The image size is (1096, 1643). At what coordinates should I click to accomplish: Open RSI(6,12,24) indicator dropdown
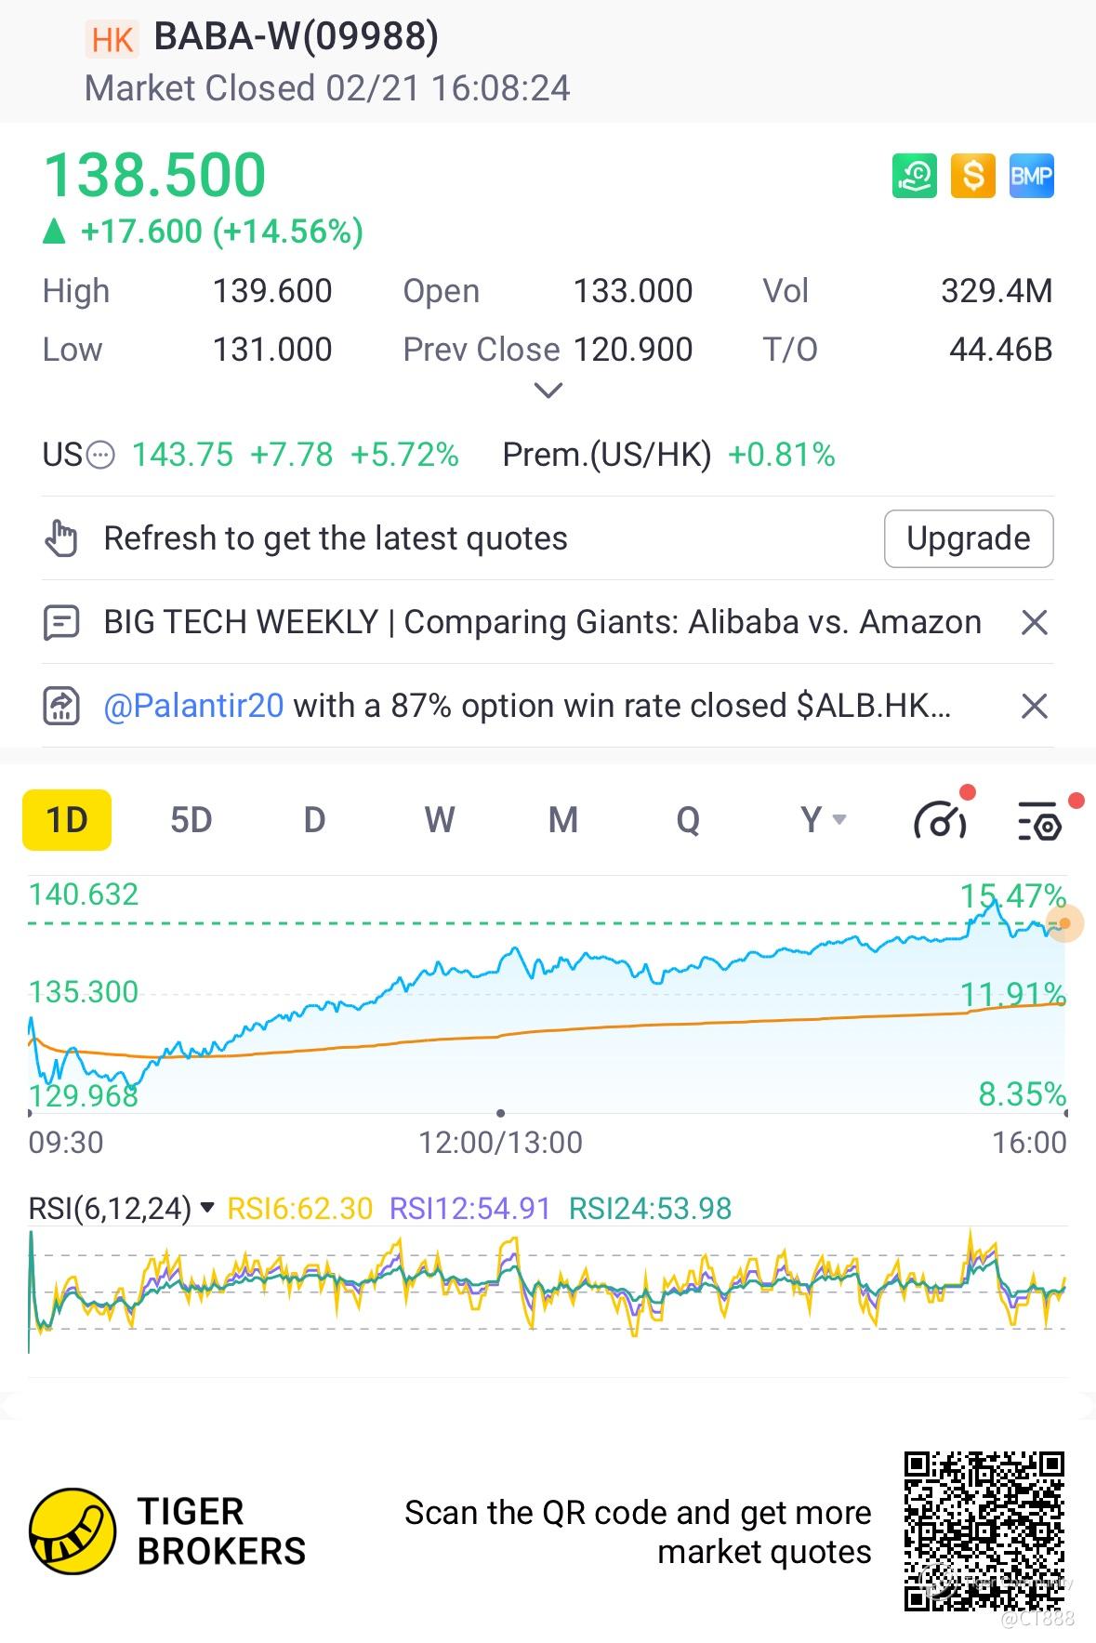207,1208
